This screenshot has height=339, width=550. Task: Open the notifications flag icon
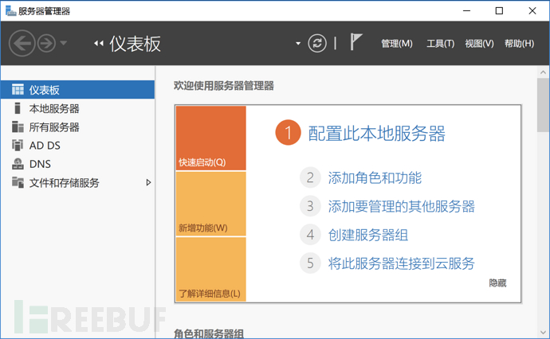click(356, 43)
